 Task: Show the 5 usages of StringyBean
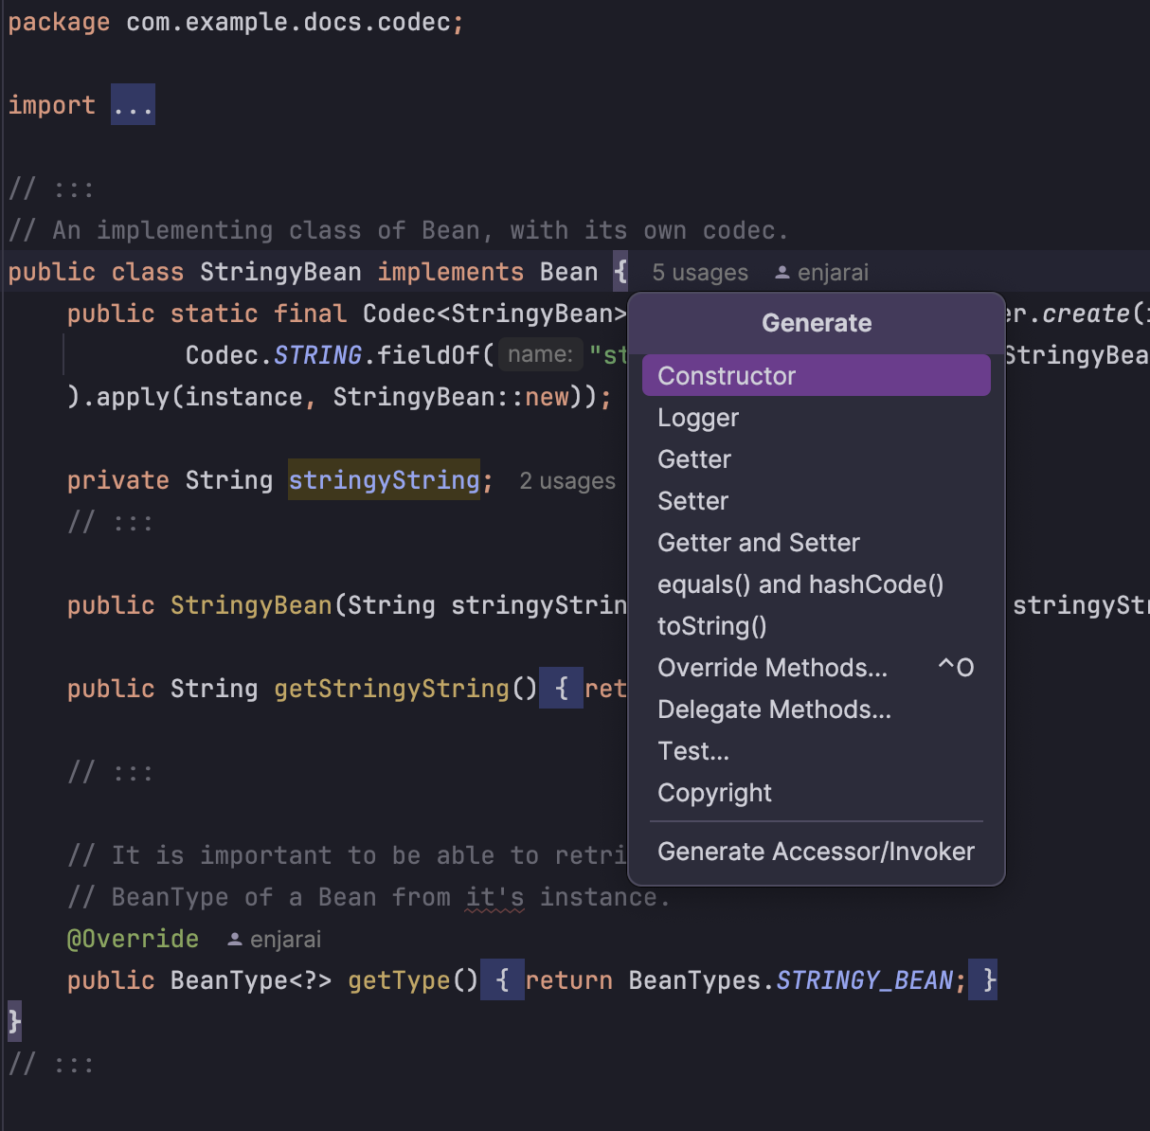[699, 272]
